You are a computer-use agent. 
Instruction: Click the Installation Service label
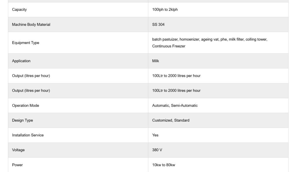(28, 135)
